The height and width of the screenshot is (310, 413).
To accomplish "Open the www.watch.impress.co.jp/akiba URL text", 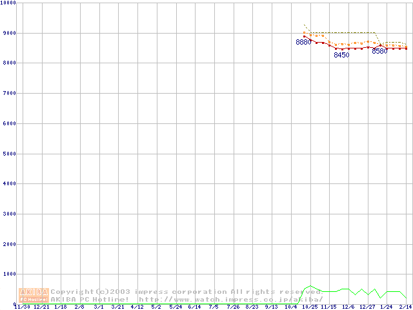I will click(230, 300).
